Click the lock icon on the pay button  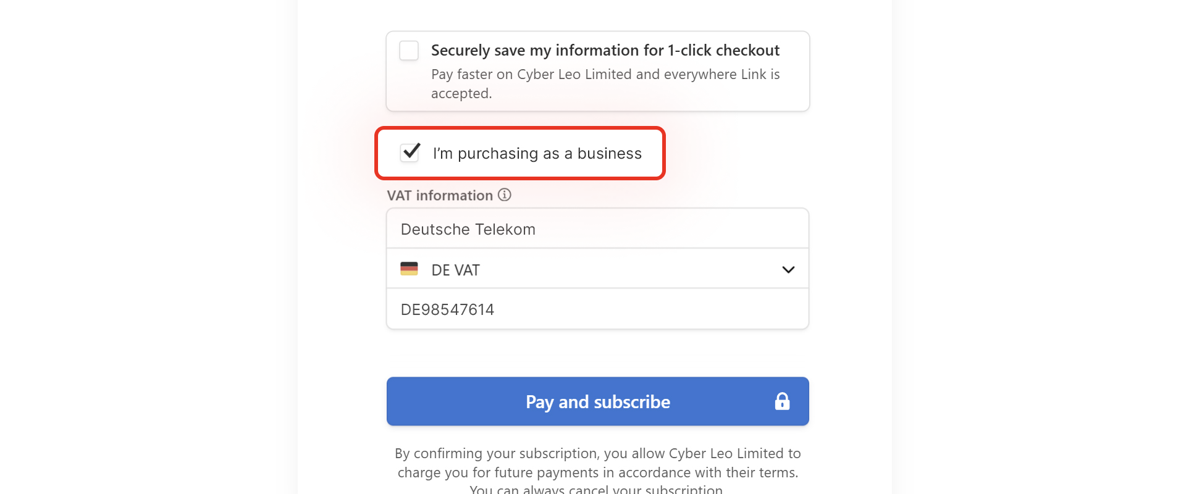coord(782,401)
